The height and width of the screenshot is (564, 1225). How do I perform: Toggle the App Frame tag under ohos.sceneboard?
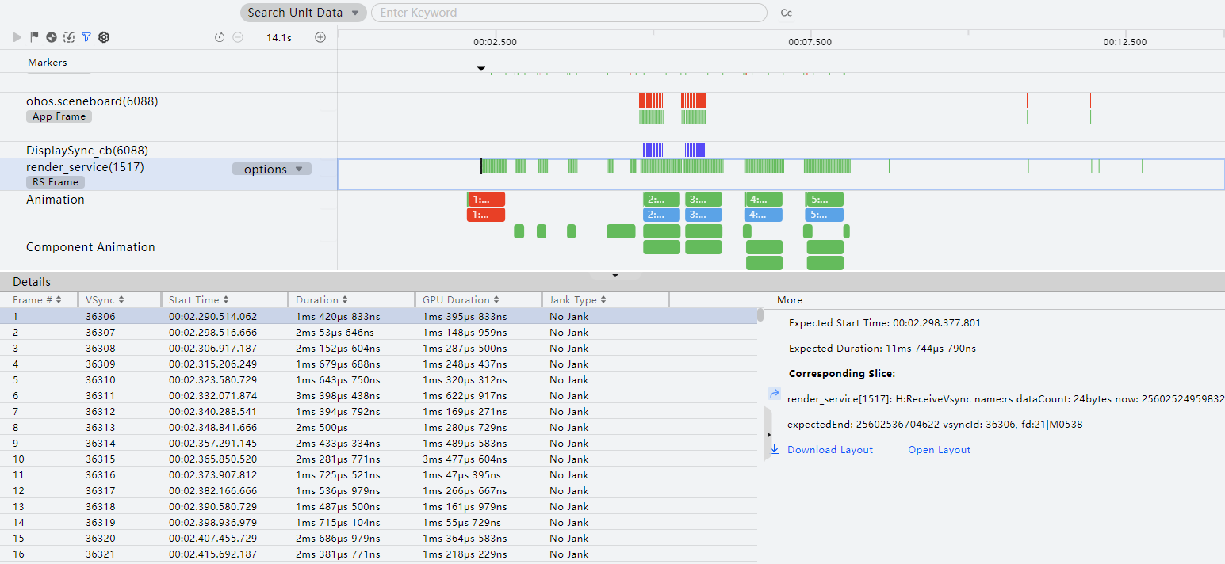pos(59,116)
